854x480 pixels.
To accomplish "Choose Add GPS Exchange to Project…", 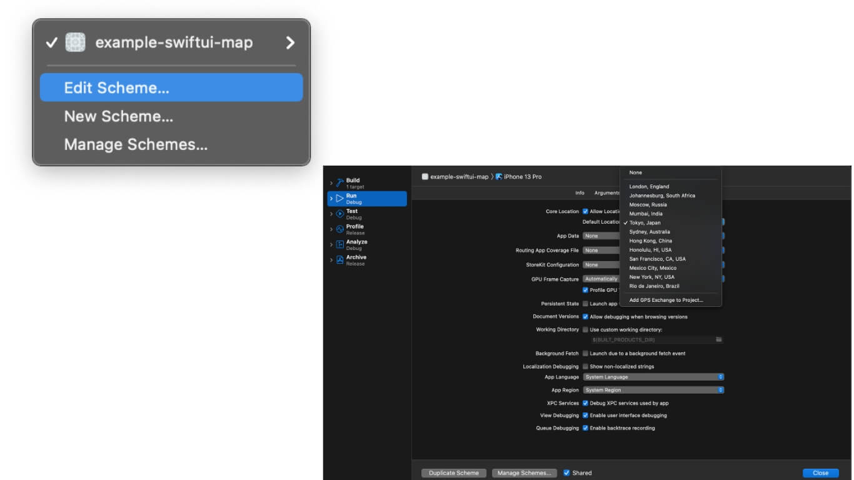I will (x=670, y=301).
